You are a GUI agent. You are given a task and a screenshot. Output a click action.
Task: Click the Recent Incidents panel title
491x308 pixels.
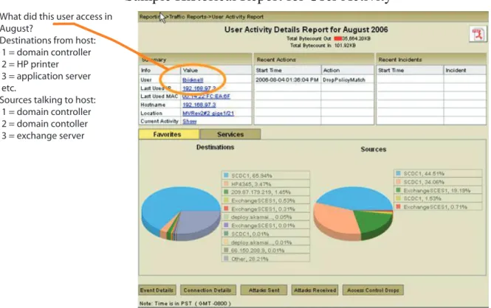(x=400, y=60)
